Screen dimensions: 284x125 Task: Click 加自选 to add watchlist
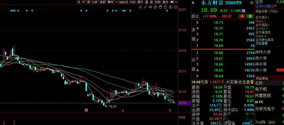pyautogui.click(x=123, y=2)
